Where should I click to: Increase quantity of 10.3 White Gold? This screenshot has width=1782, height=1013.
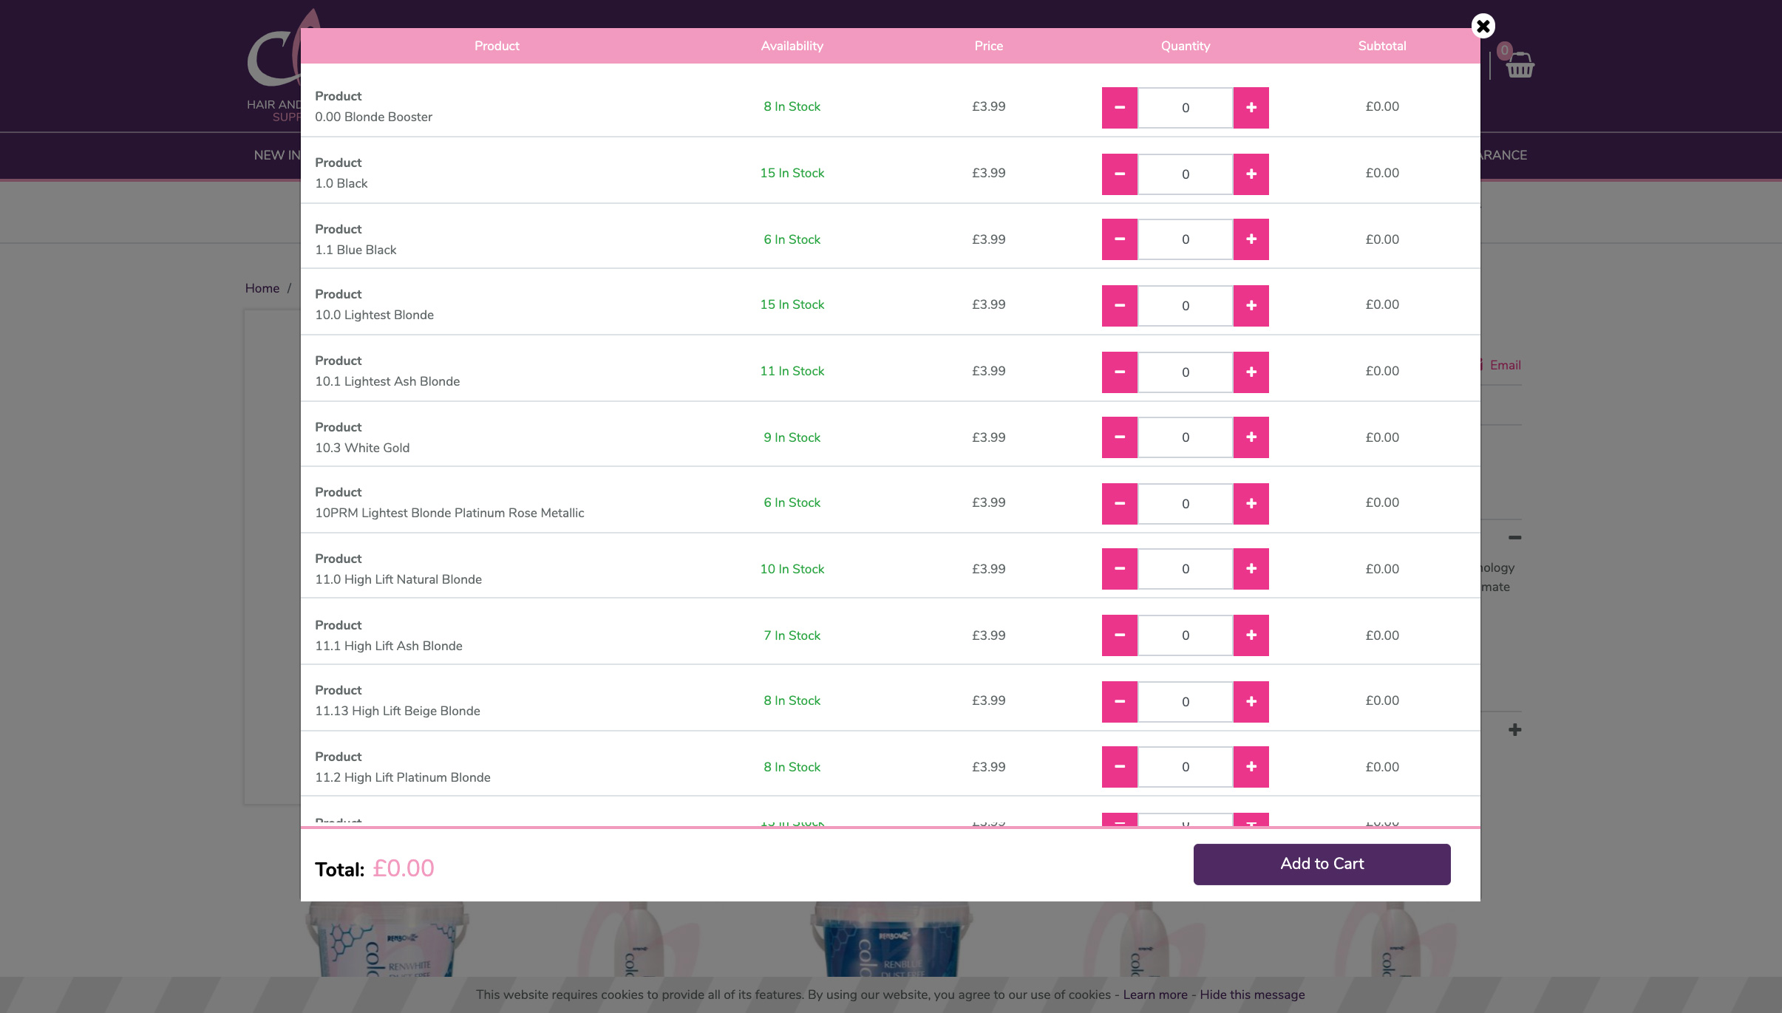[1251, 437]
